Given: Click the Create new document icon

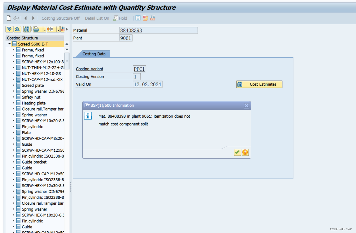Looking at the screenshot, I should (8, 18).
